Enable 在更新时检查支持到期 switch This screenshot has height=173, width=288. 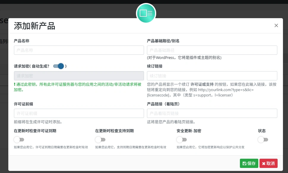pyautogui.click(x=100, y=140)
